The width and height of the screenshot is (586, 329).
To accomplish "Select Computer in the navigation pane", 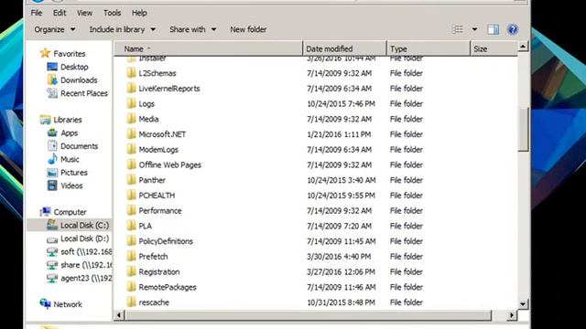I will point(70,212).
